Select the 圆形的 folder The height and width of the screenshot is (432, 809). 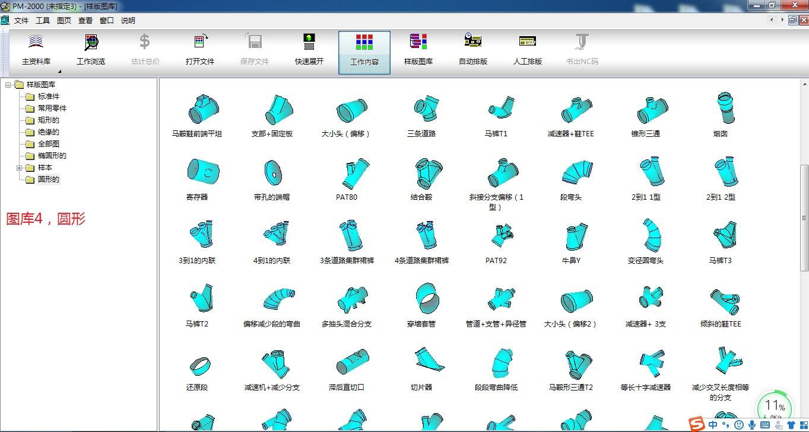42,180
